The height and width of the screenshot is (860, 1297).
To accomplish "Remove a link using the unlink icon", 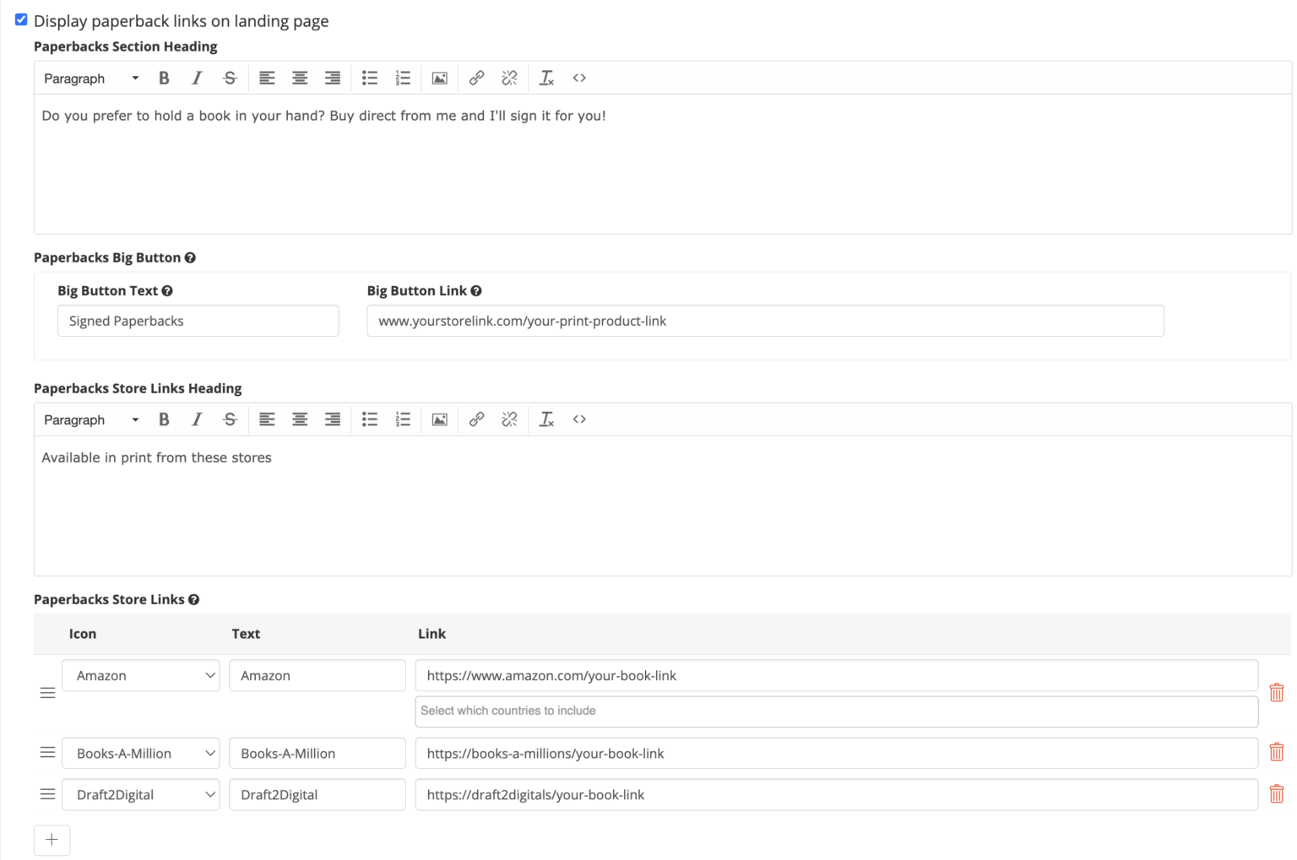I will point(509,78).
